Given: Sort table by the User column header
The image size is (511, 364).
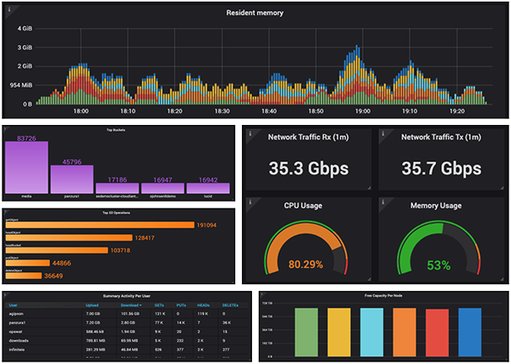Looking at the screenshot, I should [13, 305].
